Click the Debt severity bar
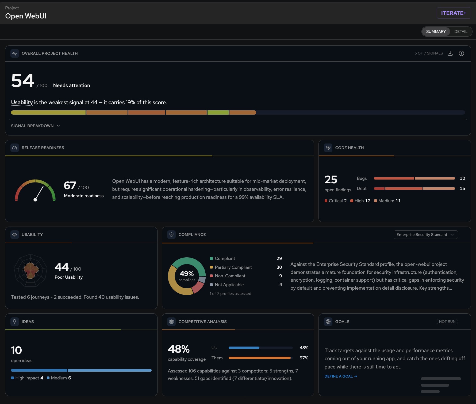Image resolution: width=476 pixels, height=404 pixels. 414,188
